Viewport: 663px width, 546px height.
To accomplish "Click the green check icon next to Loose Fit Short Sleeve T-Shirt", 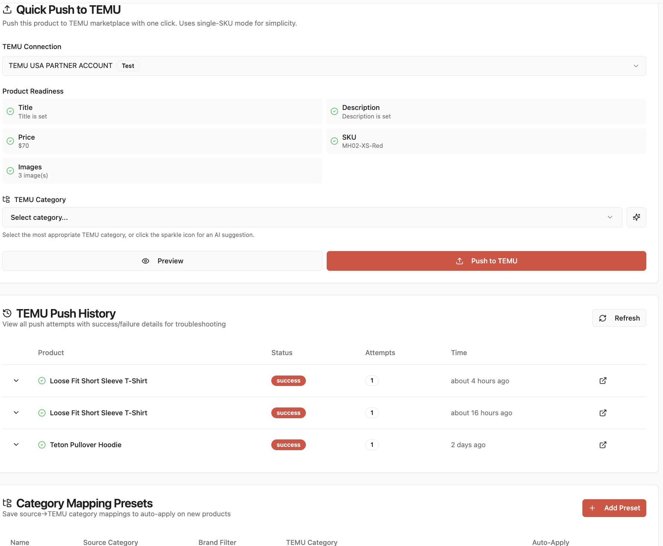I will 42,381.
